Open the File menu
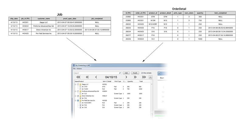243x128 pixels. pos(74,69)
